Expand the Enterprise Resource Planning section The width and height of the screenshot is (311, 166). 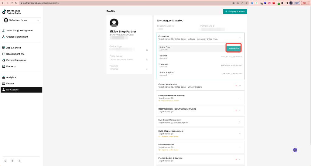240,98
